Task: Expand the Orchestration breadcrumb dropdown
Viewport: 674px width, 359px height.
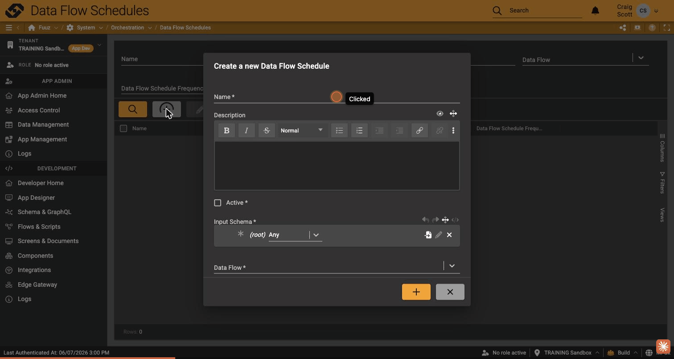Action: click(x=150, y=28)
